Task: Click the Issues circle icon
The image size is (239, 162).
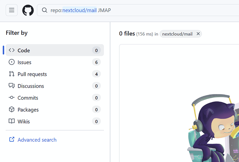Action: 11,62
